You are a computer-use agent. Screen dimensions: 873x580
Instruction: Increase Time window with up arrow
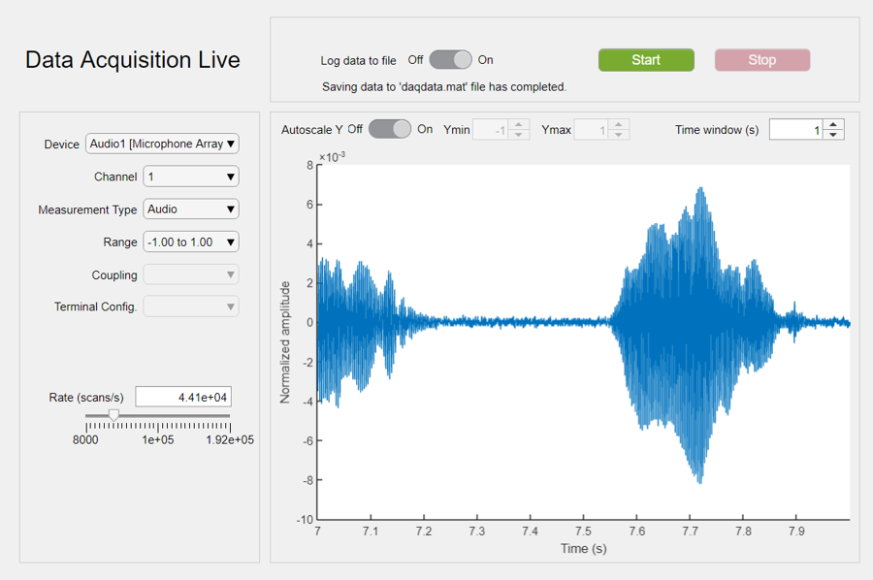click(x=834, y=124)
